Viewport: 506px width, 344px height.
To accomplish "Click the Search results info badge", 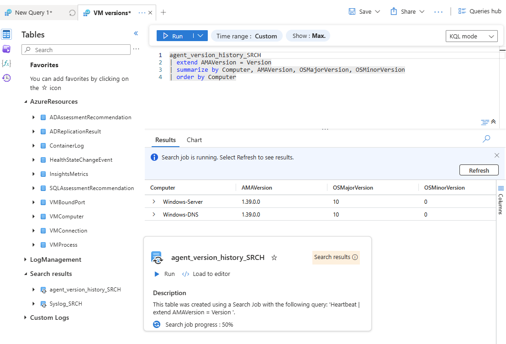I will click(336, 257).
